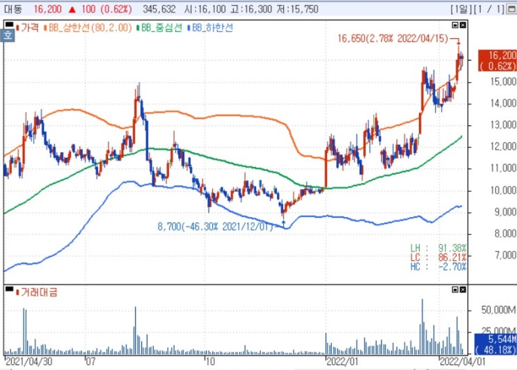Open the price panel black menu icon
Screen dimensions: 517x370
[x=9, y=24]
